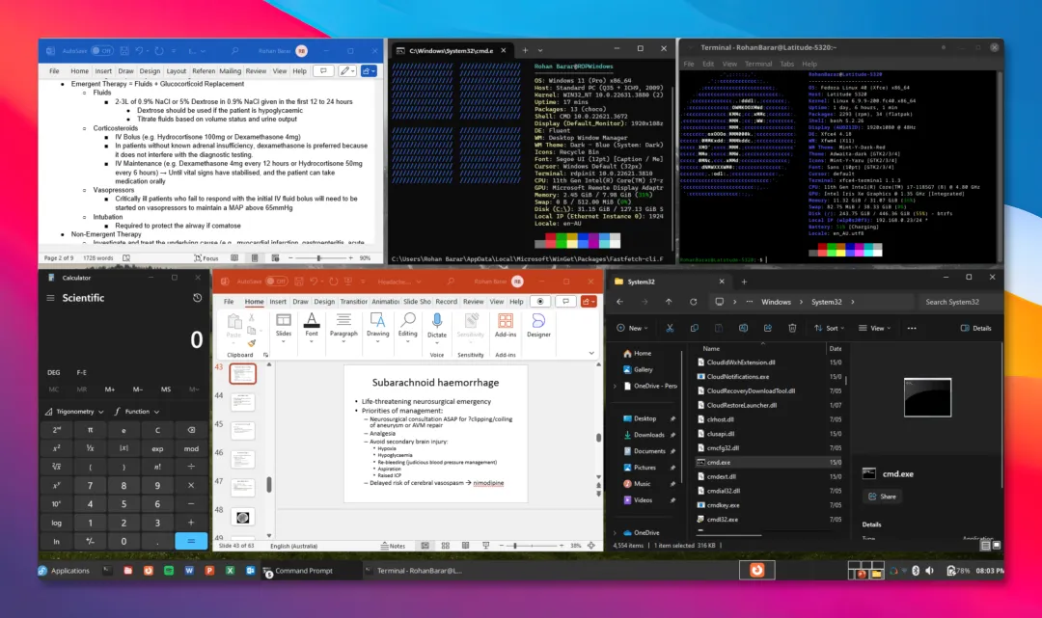
Task: Open the Insert tab in Word
Action: pos(103,71)
